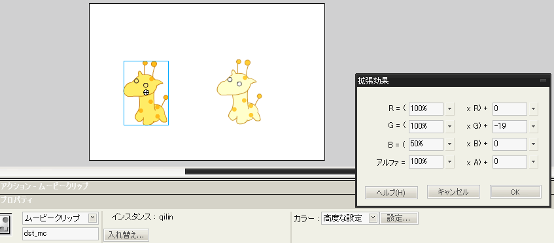This screenshot has height=243, width=554.
Task: Click the alpha offset field showing 0
Action: (x=510, y=162)
